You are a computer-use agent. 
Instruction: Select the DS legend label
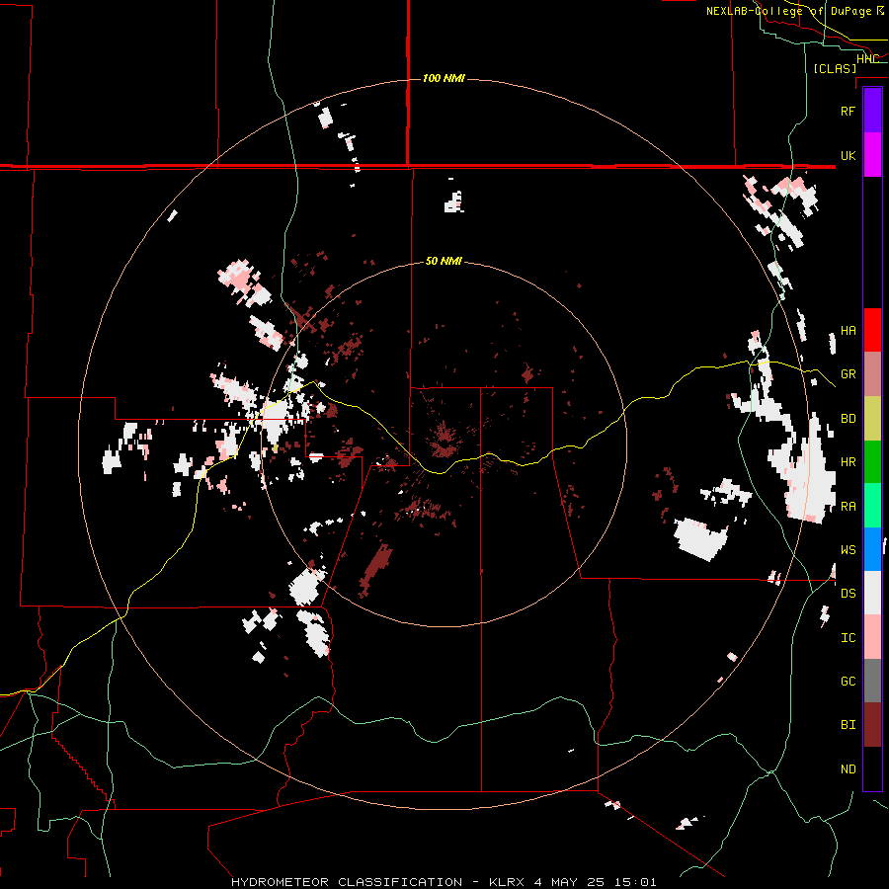(848, 594)
